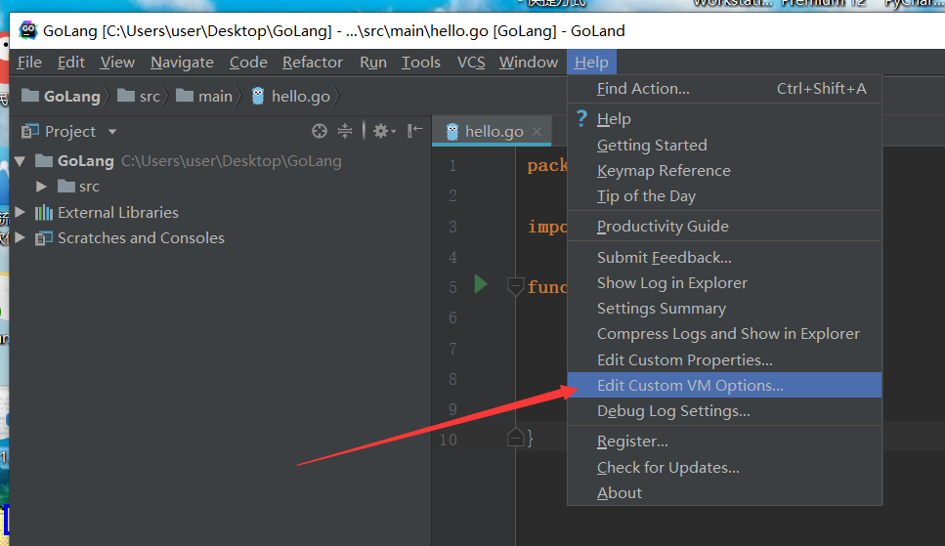Viewport: 945px width, 546px height.
Task: Select Compress Logs and Show in Explorer
Action: pyautogui.click(x=724, y=334)
